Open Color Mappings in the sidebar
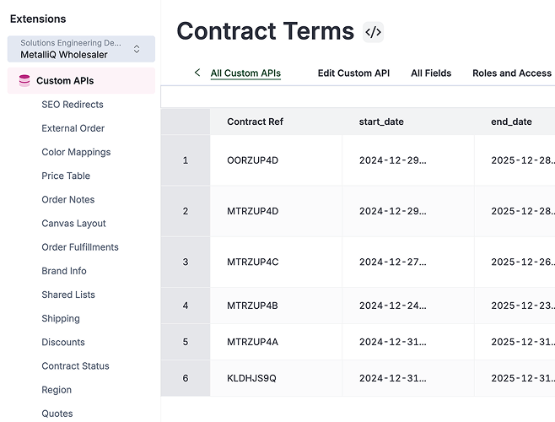555x422 pixels. click(x=76, y=152)
